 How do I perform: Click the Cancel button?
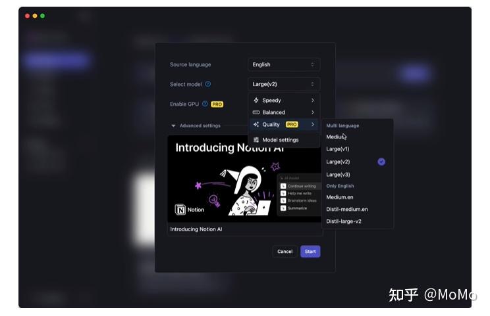(285, 252)
